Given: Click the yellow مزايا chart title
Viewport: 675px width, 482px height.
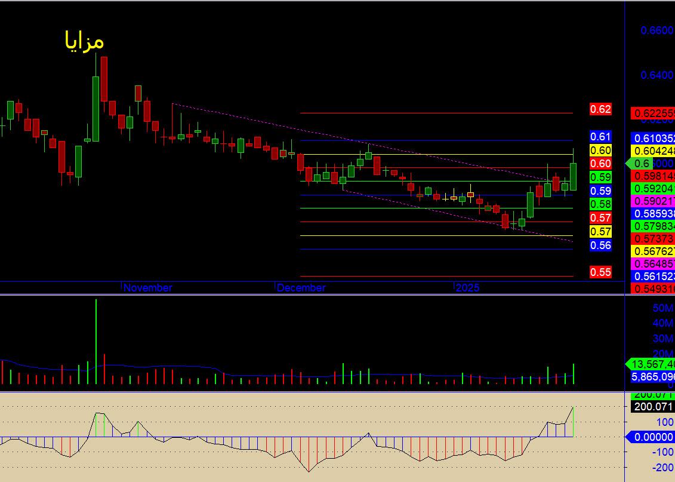Looking at the screenshot, I should [x=84, y=41].
